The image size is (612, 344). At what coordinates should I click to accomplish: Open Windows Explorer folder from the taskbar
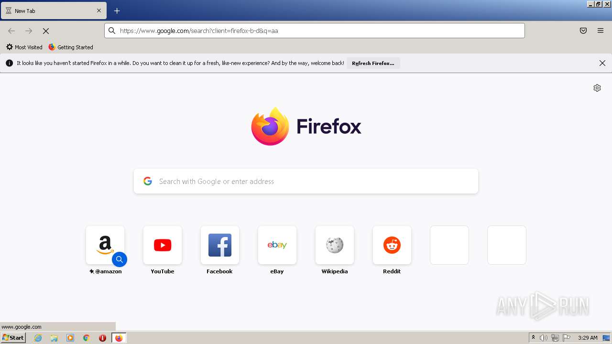(54, 338)
